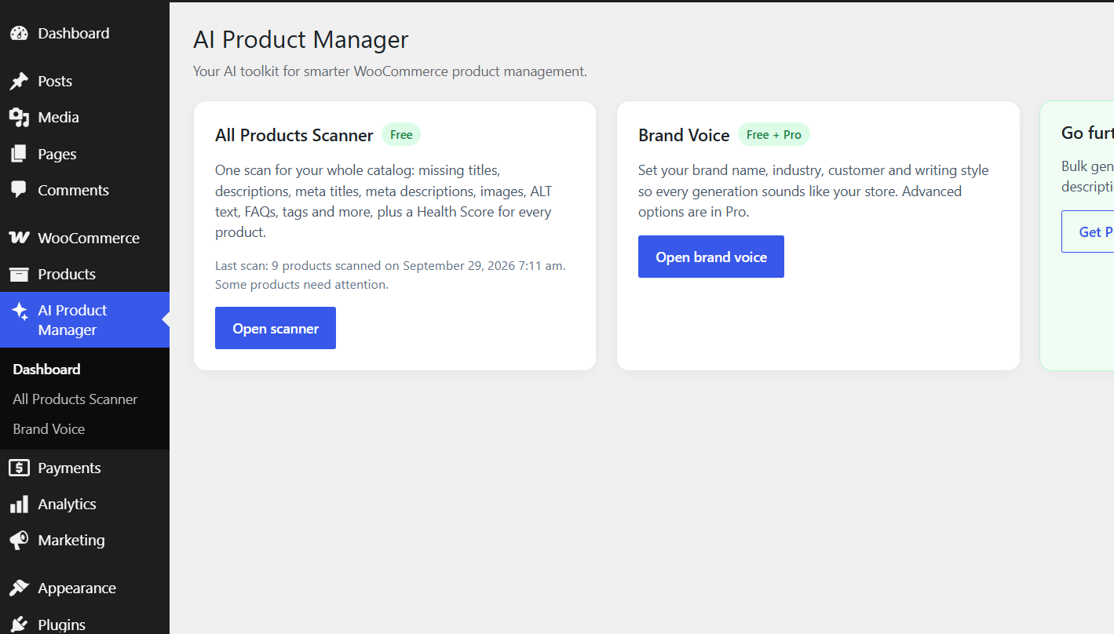Click the Dashboard gauge icon
This screenshot has width=1114, height=634.
[19, 34]
